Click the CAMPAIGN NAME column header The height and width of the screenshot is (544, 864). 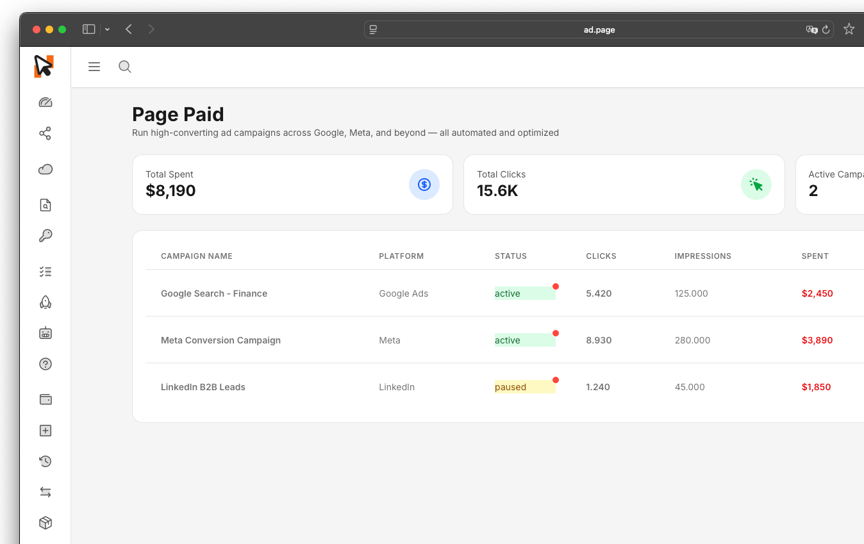[x=197, y=256]
